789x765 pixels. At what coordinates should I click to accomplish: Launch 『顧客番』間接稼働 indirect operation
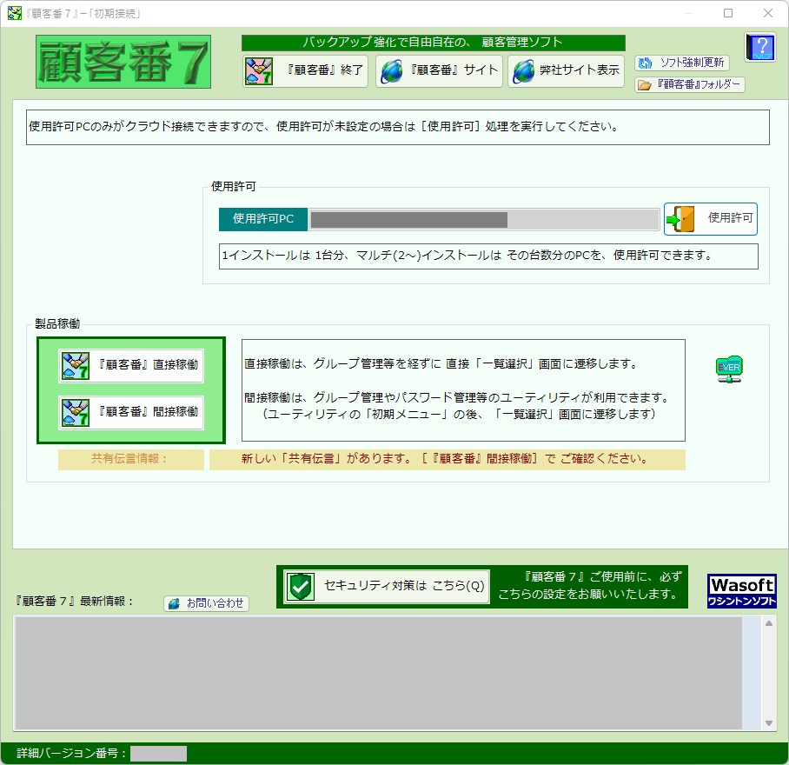(131, 413)
